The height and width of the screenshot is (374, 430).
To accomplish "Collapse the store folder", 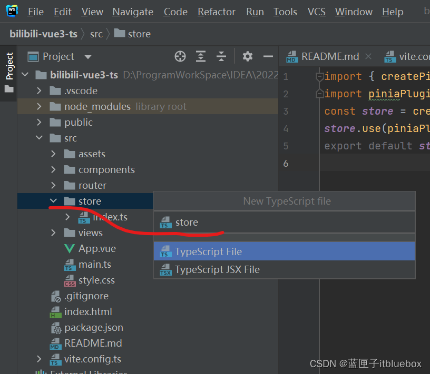I will (53, 201).
